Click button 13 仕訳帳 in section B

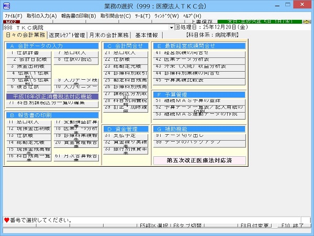29,137
